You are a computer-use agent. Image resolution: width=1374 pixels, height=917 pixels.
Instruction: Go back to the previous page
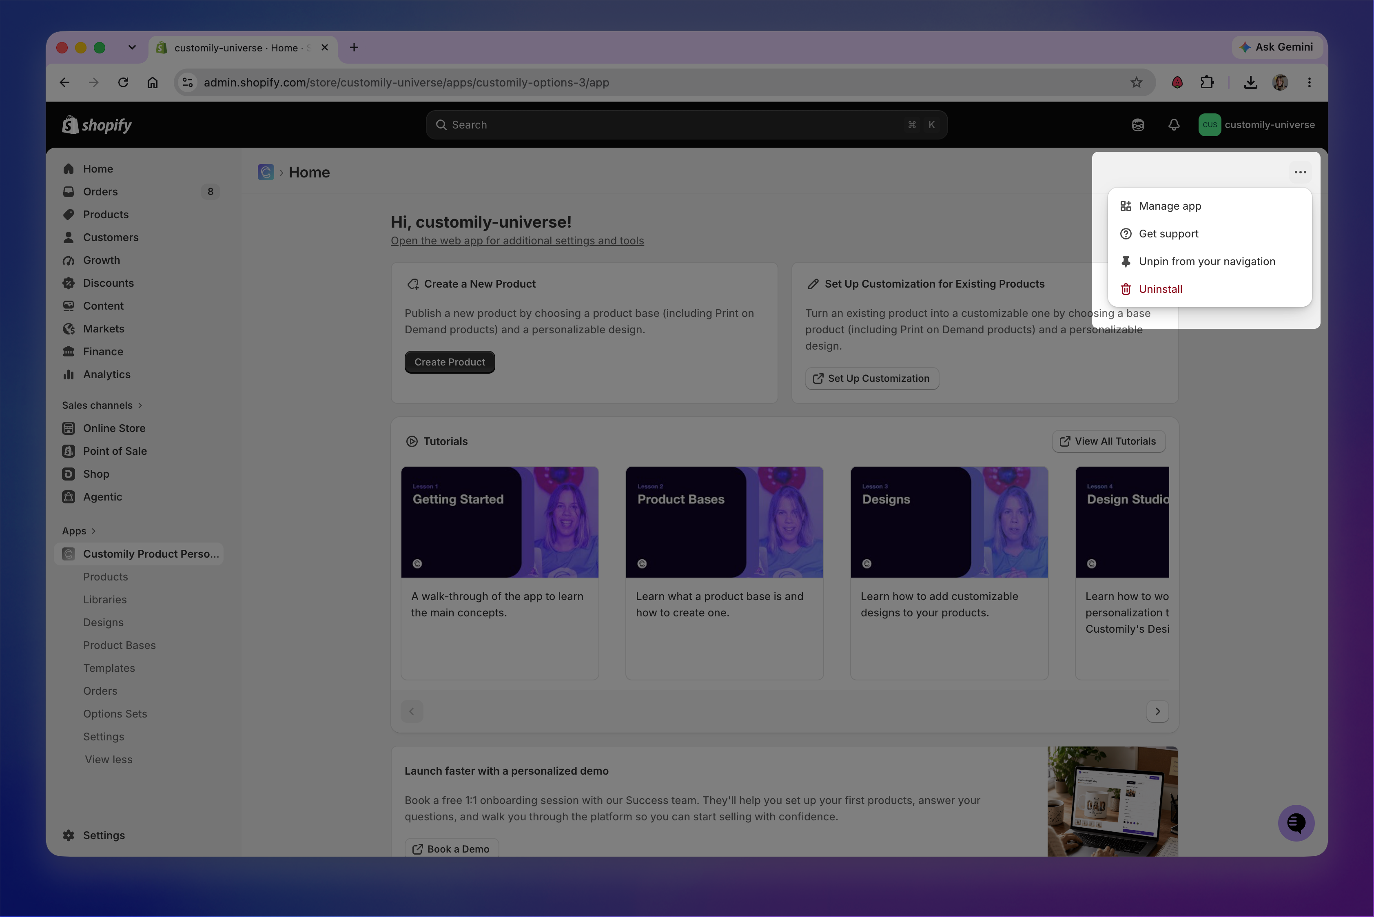64,82
